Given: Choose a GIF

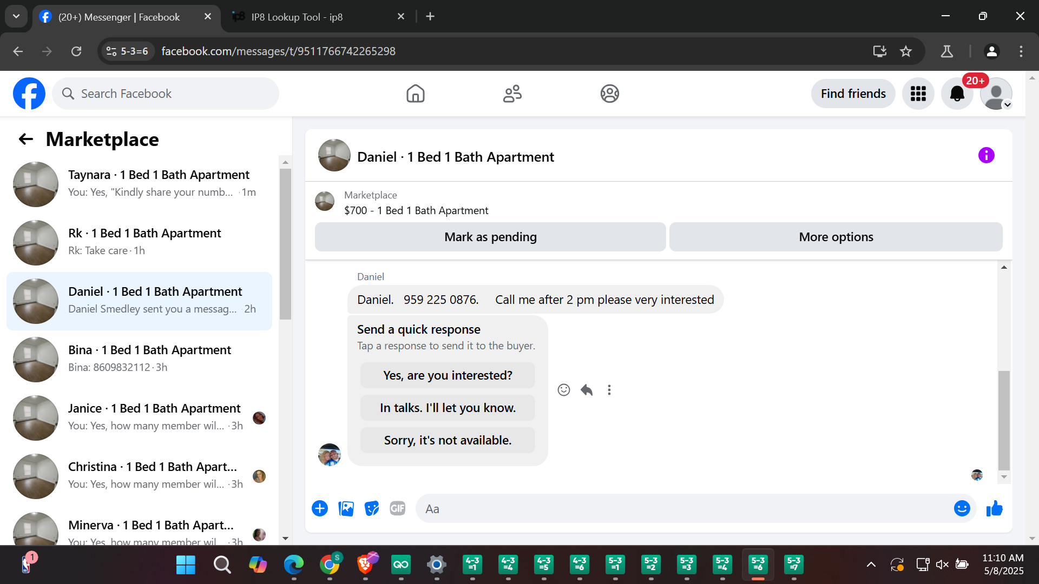Looking at the screenshot, I should 398,508.
